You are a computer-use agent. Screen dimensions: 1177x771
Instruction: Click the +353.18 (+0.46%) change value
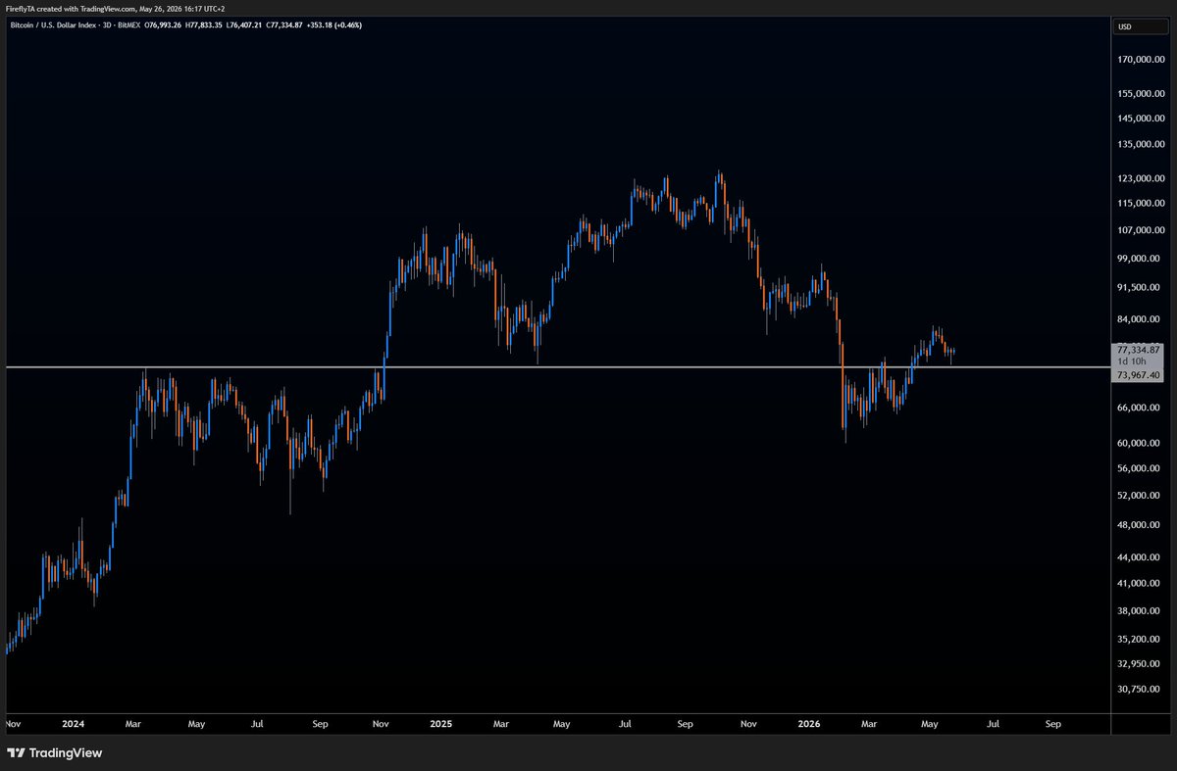click(334, 24)
